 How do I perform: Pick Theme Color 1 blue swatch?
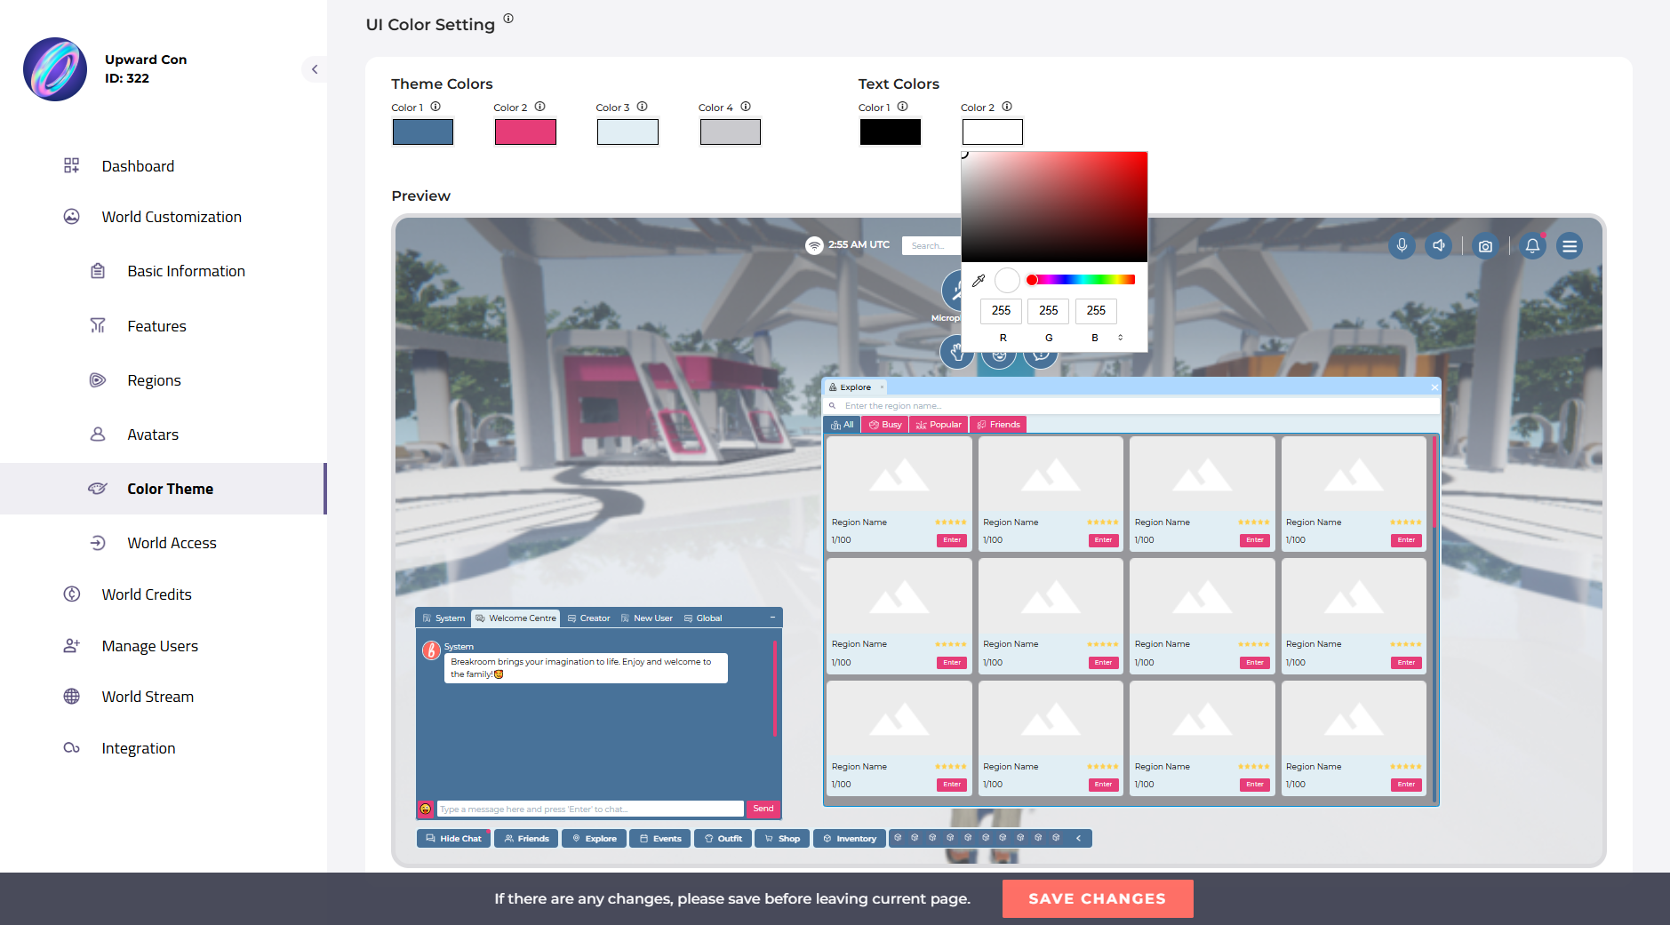pos(423,132)
